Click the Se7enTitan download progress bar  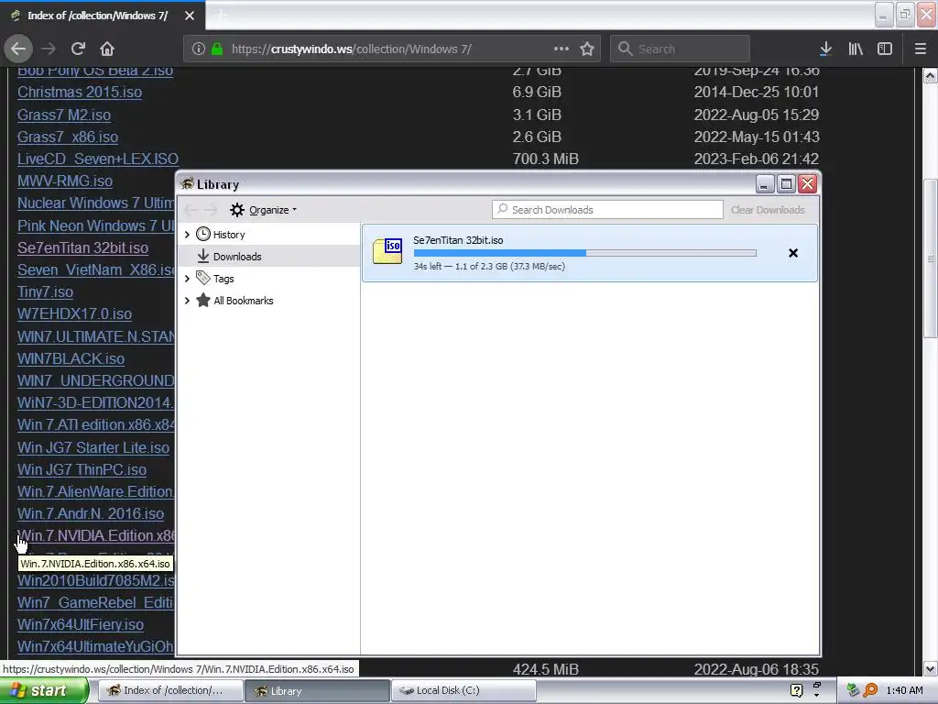(585, 253)
